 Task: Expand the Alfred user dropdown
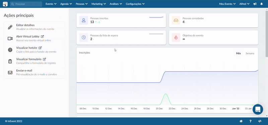coord(244,4)
